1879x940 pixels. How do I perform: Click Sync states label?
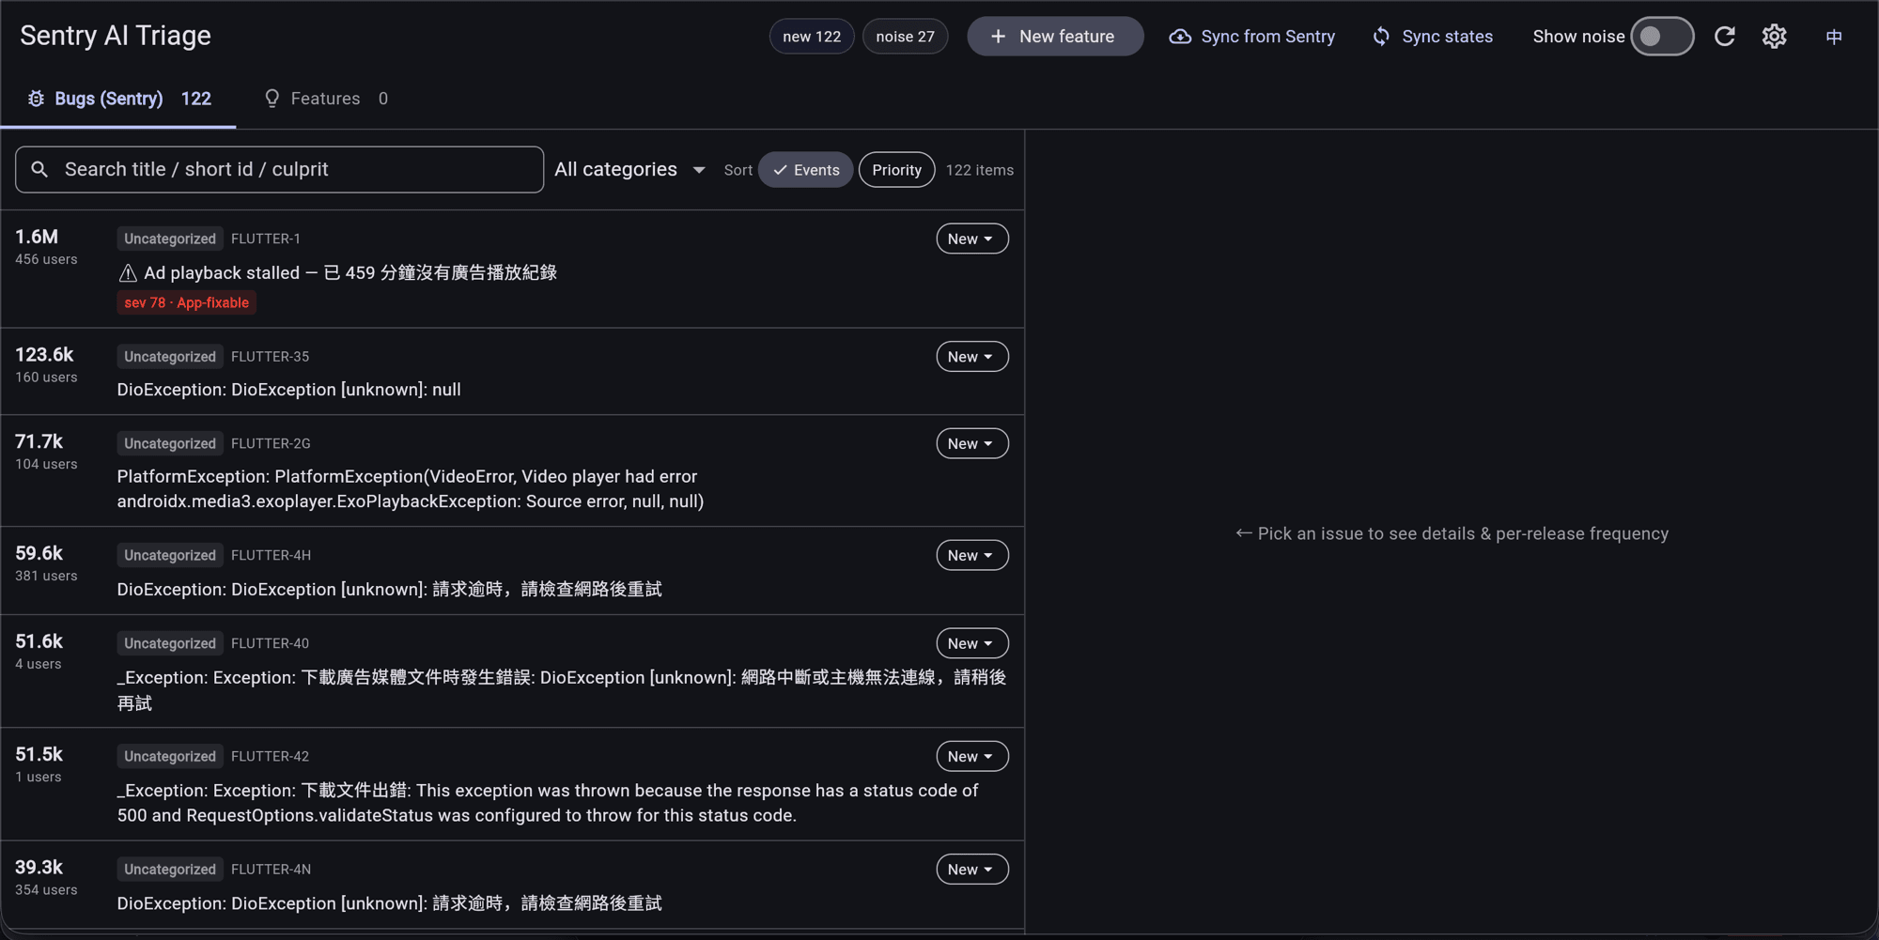pyautogui.click(x=1447, y=37)
